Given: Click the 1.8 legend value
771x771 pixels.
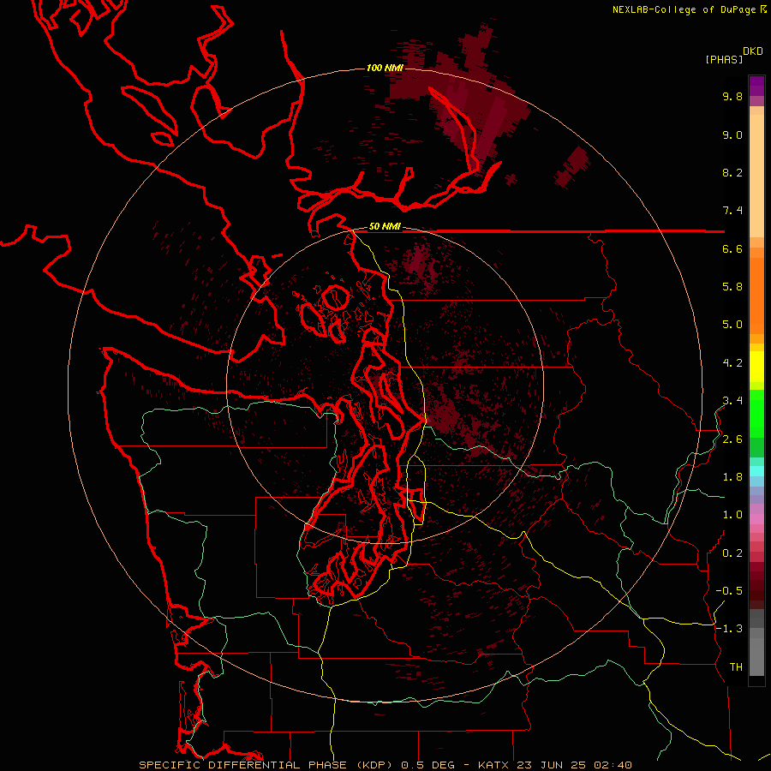Looking at the screenshot, I should point(732,477).
